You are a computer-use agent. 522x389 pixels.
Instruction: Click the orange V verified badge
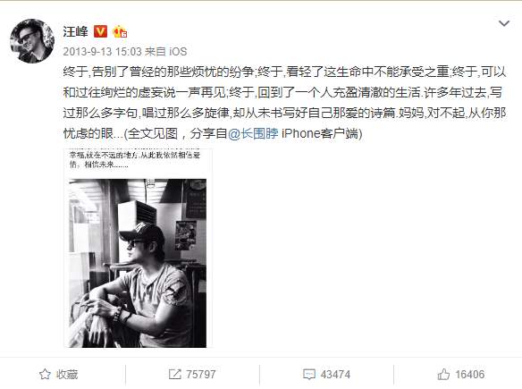(x=100, y=31)
